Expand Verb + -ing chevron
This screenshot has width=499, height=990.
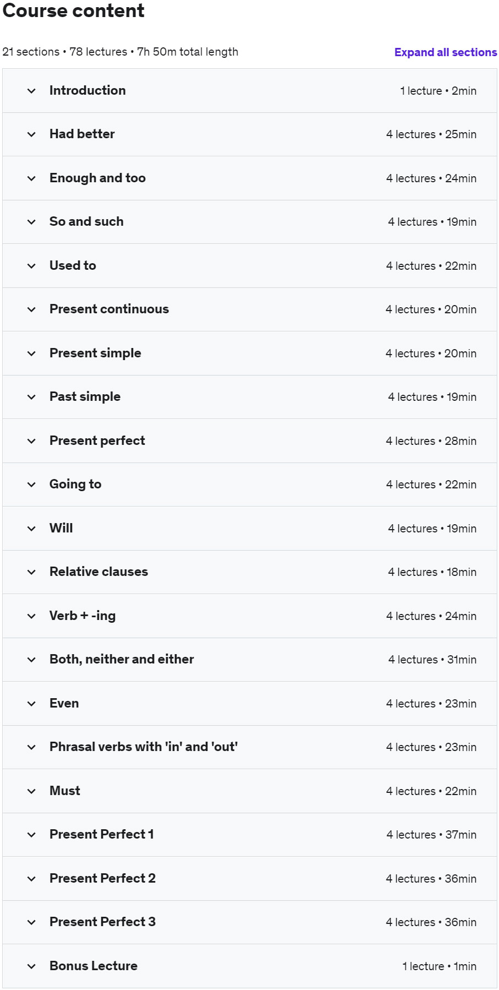31,616
